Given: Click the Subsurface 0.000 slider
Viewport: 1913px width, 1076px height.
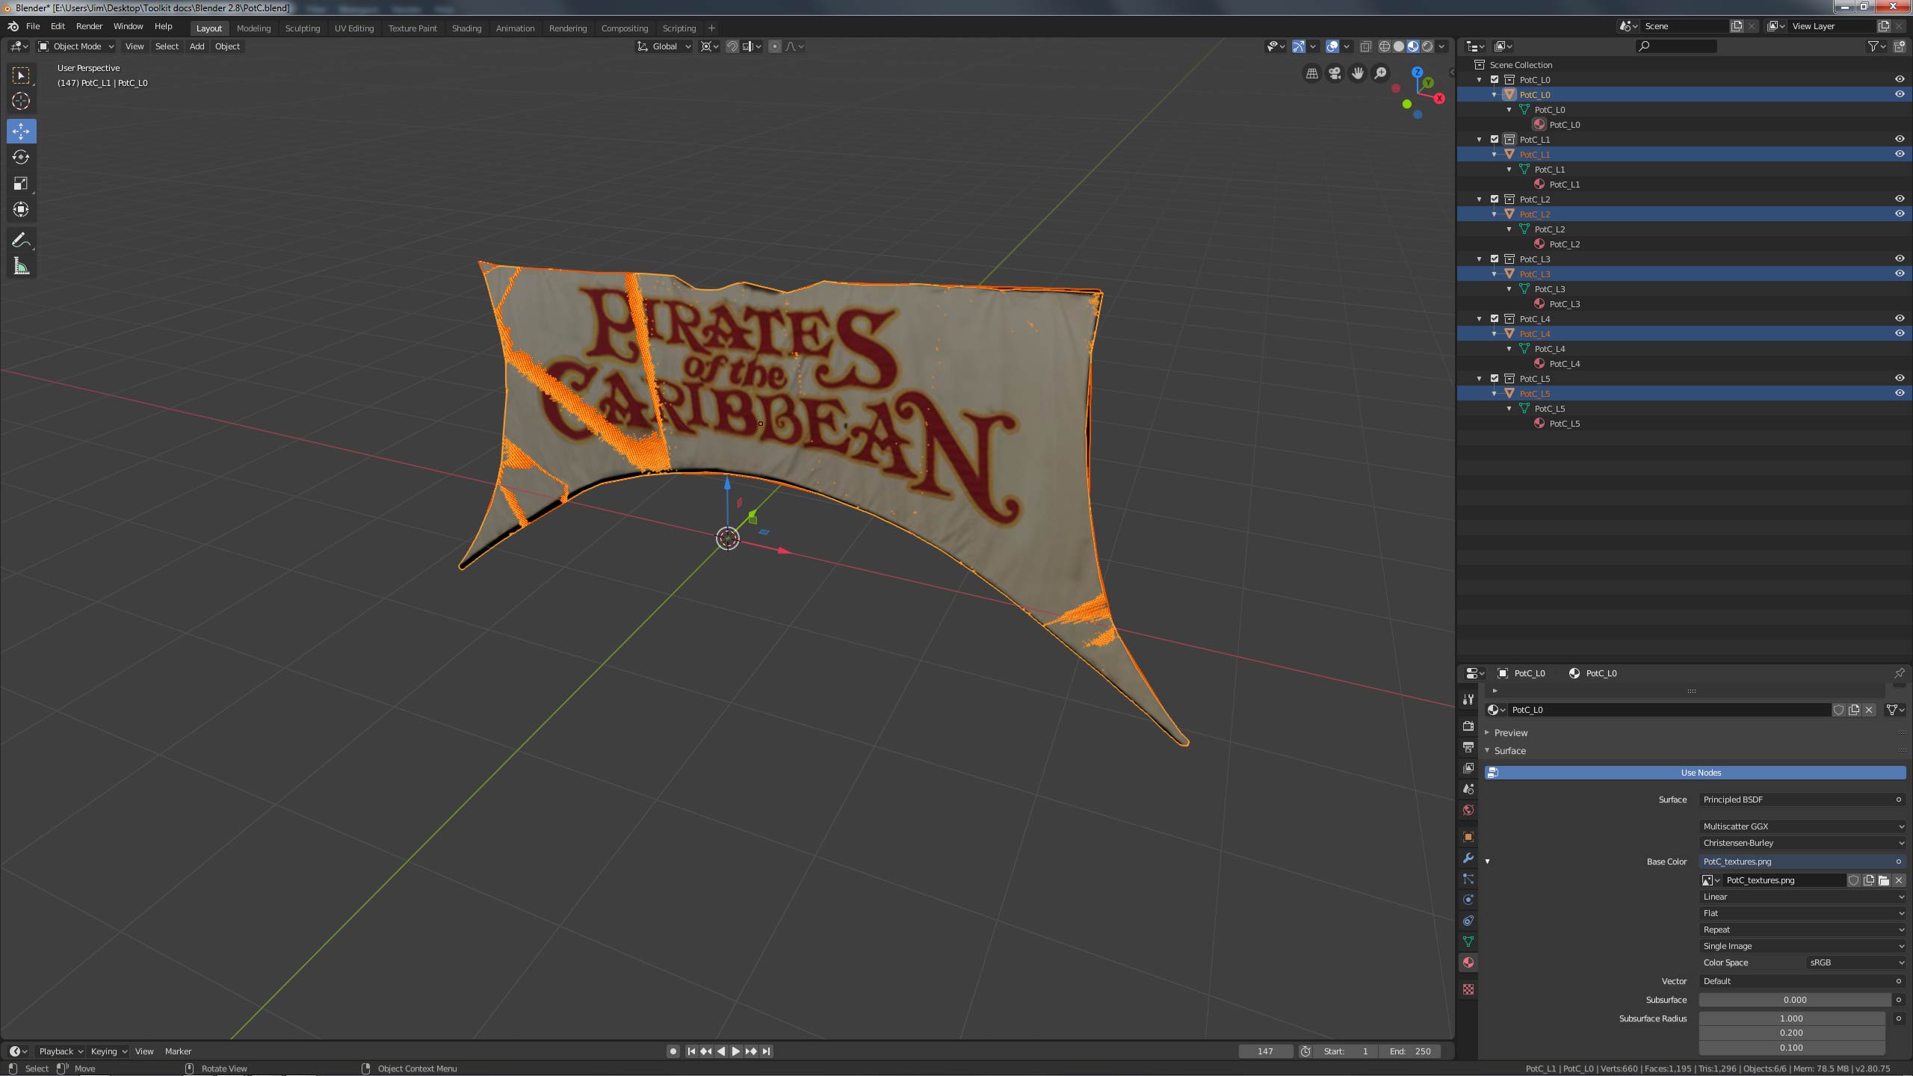Looking at the screenshot, I should coord(1795,1000).
